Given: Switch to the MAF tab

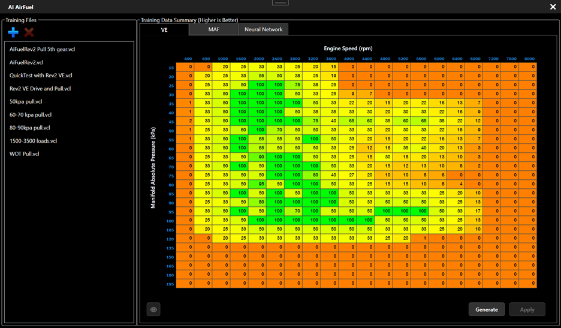Looking at the screenshot, I should point(213,29).
